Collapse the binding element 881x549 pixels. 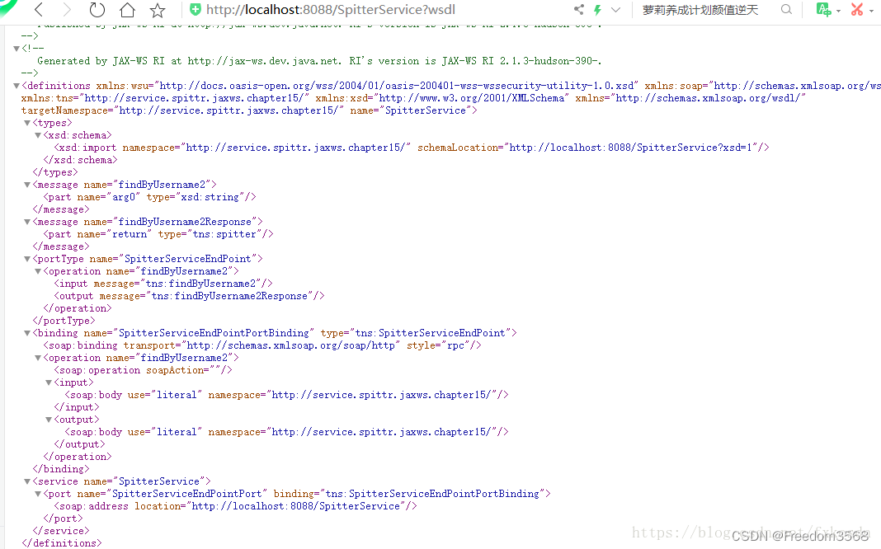(x=27, y=332)
